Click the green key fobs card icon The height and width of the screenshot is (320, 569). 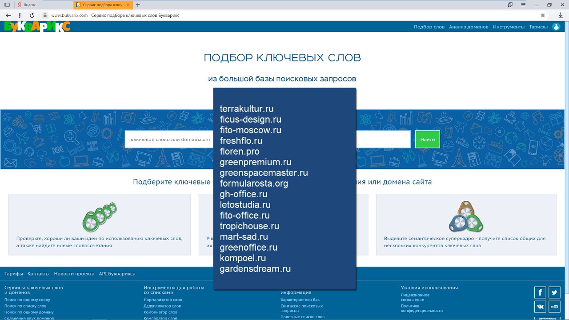tap(100, 216)
